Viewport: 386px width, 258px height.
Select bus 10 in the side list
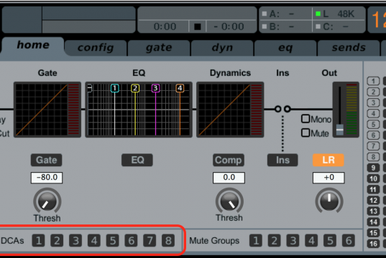374,178
